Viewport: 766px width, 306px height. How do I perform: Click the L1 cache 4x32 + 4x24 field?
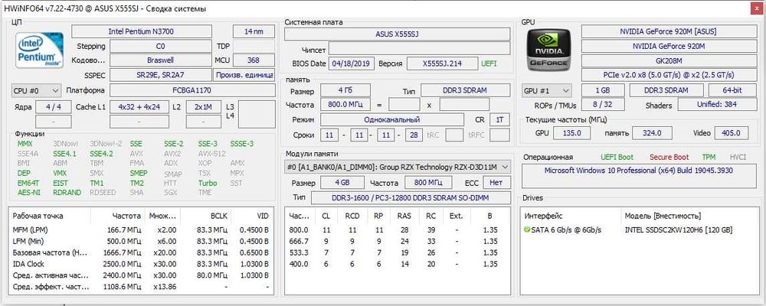pyautogui.click(x=139, y=106)
